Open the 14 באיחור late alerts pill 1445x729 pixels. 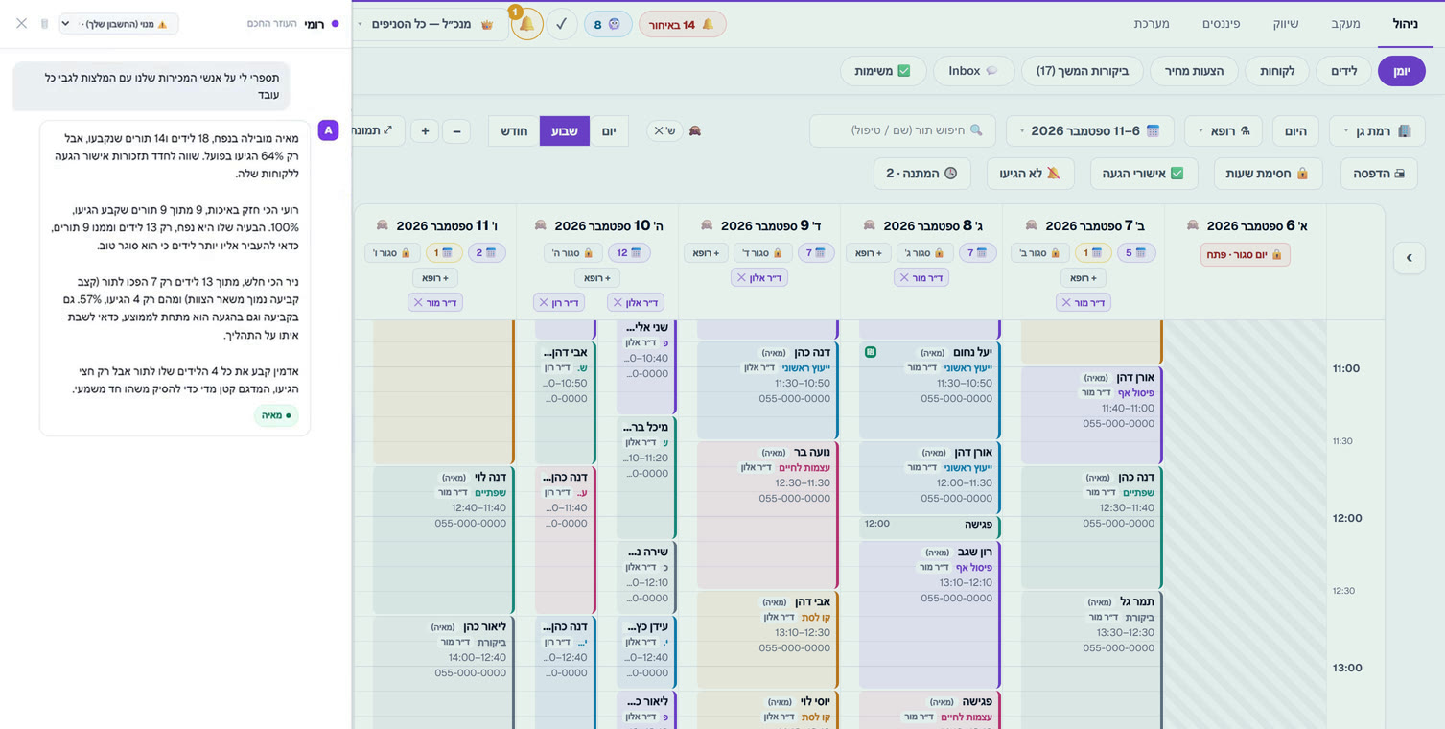[683, 24]
